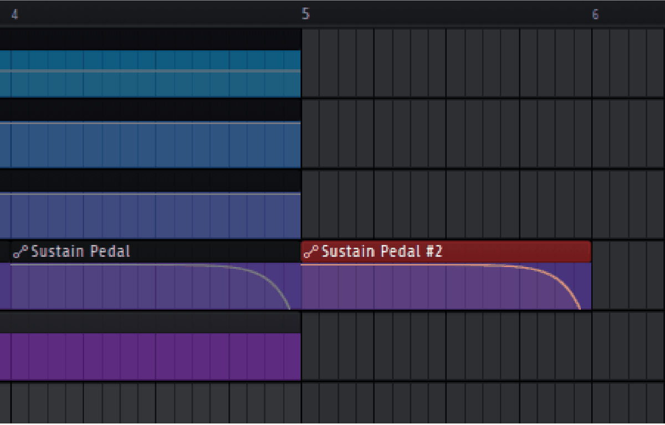Image resolution: width=665 pixels, height=425 pixels.
Task: Click bar 4 marker in timeline ruler
Action: click(15, 14)
